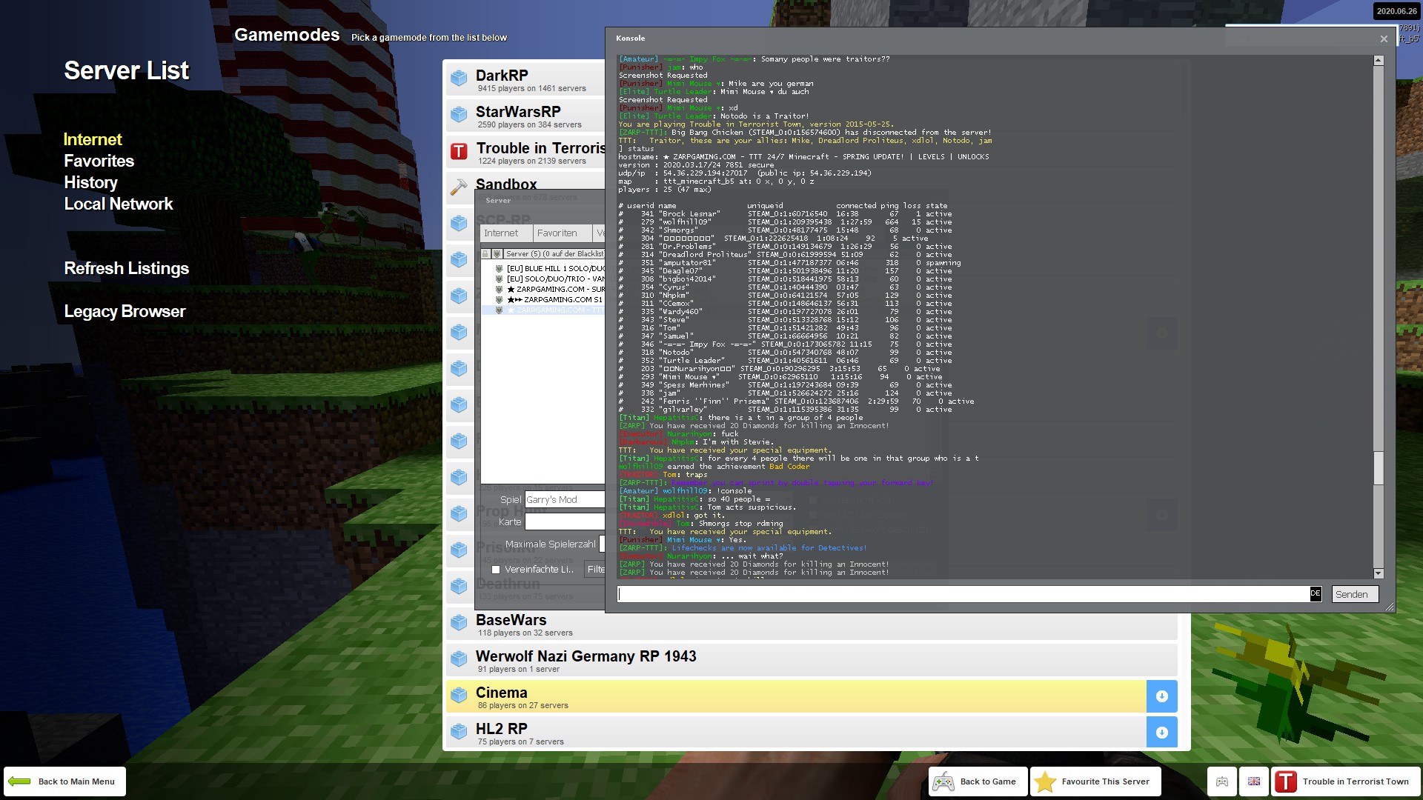This screenshot has width=1423, height=800.
Task: Click the Cinema gamemode cube icon
Action: pos(459,695)
